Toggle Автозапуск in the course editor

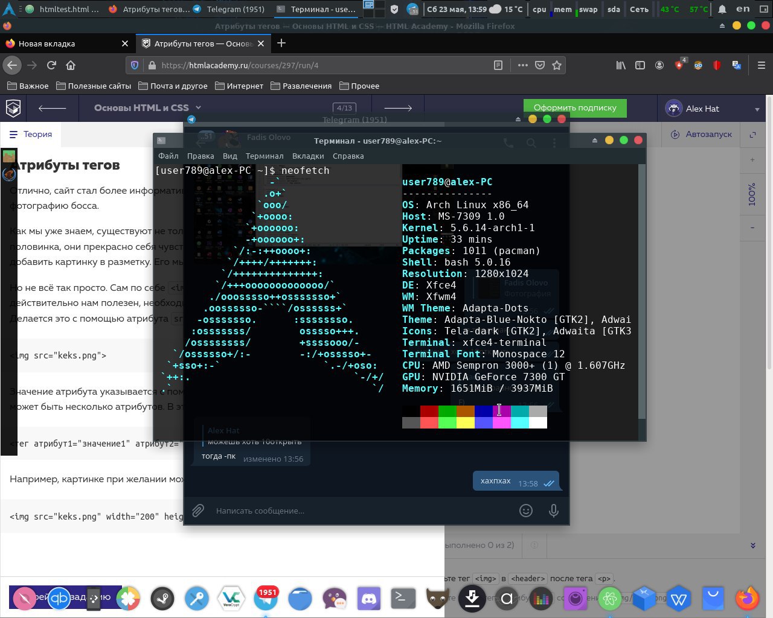pos(701,134)
